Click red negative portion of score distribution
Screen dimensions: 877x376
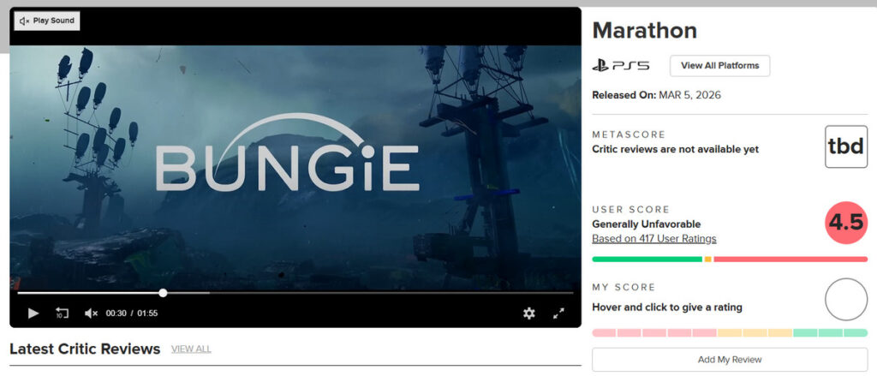tap(790, 259)
